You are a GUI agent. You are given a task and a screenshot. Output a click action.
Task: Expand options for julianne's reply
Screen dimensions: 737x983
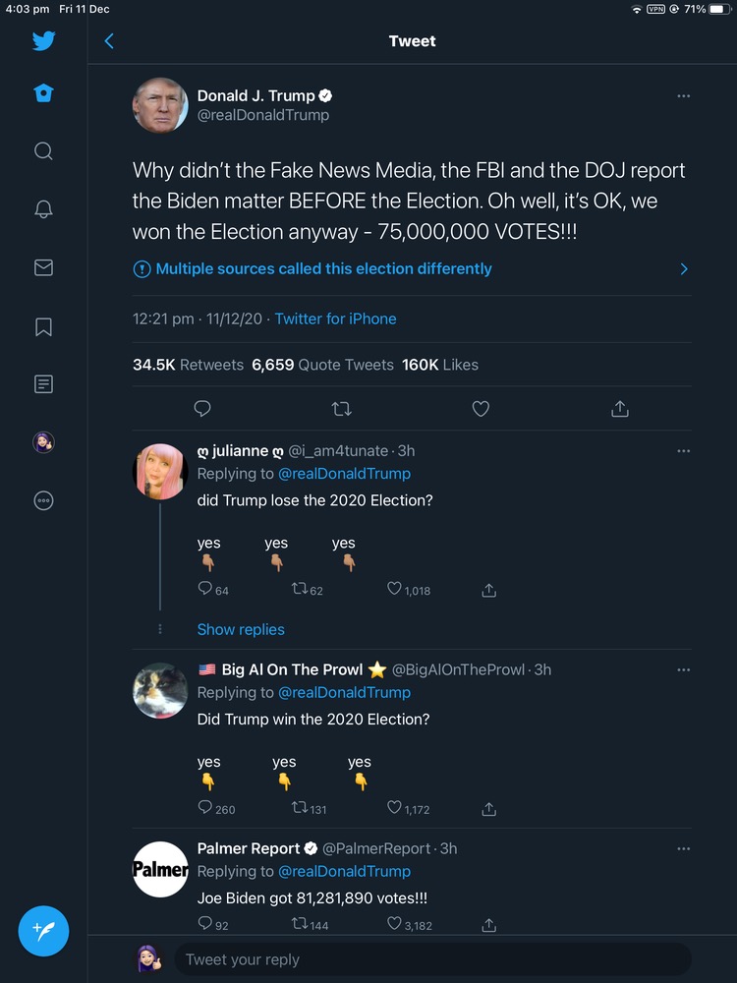[x=684, y=451]
